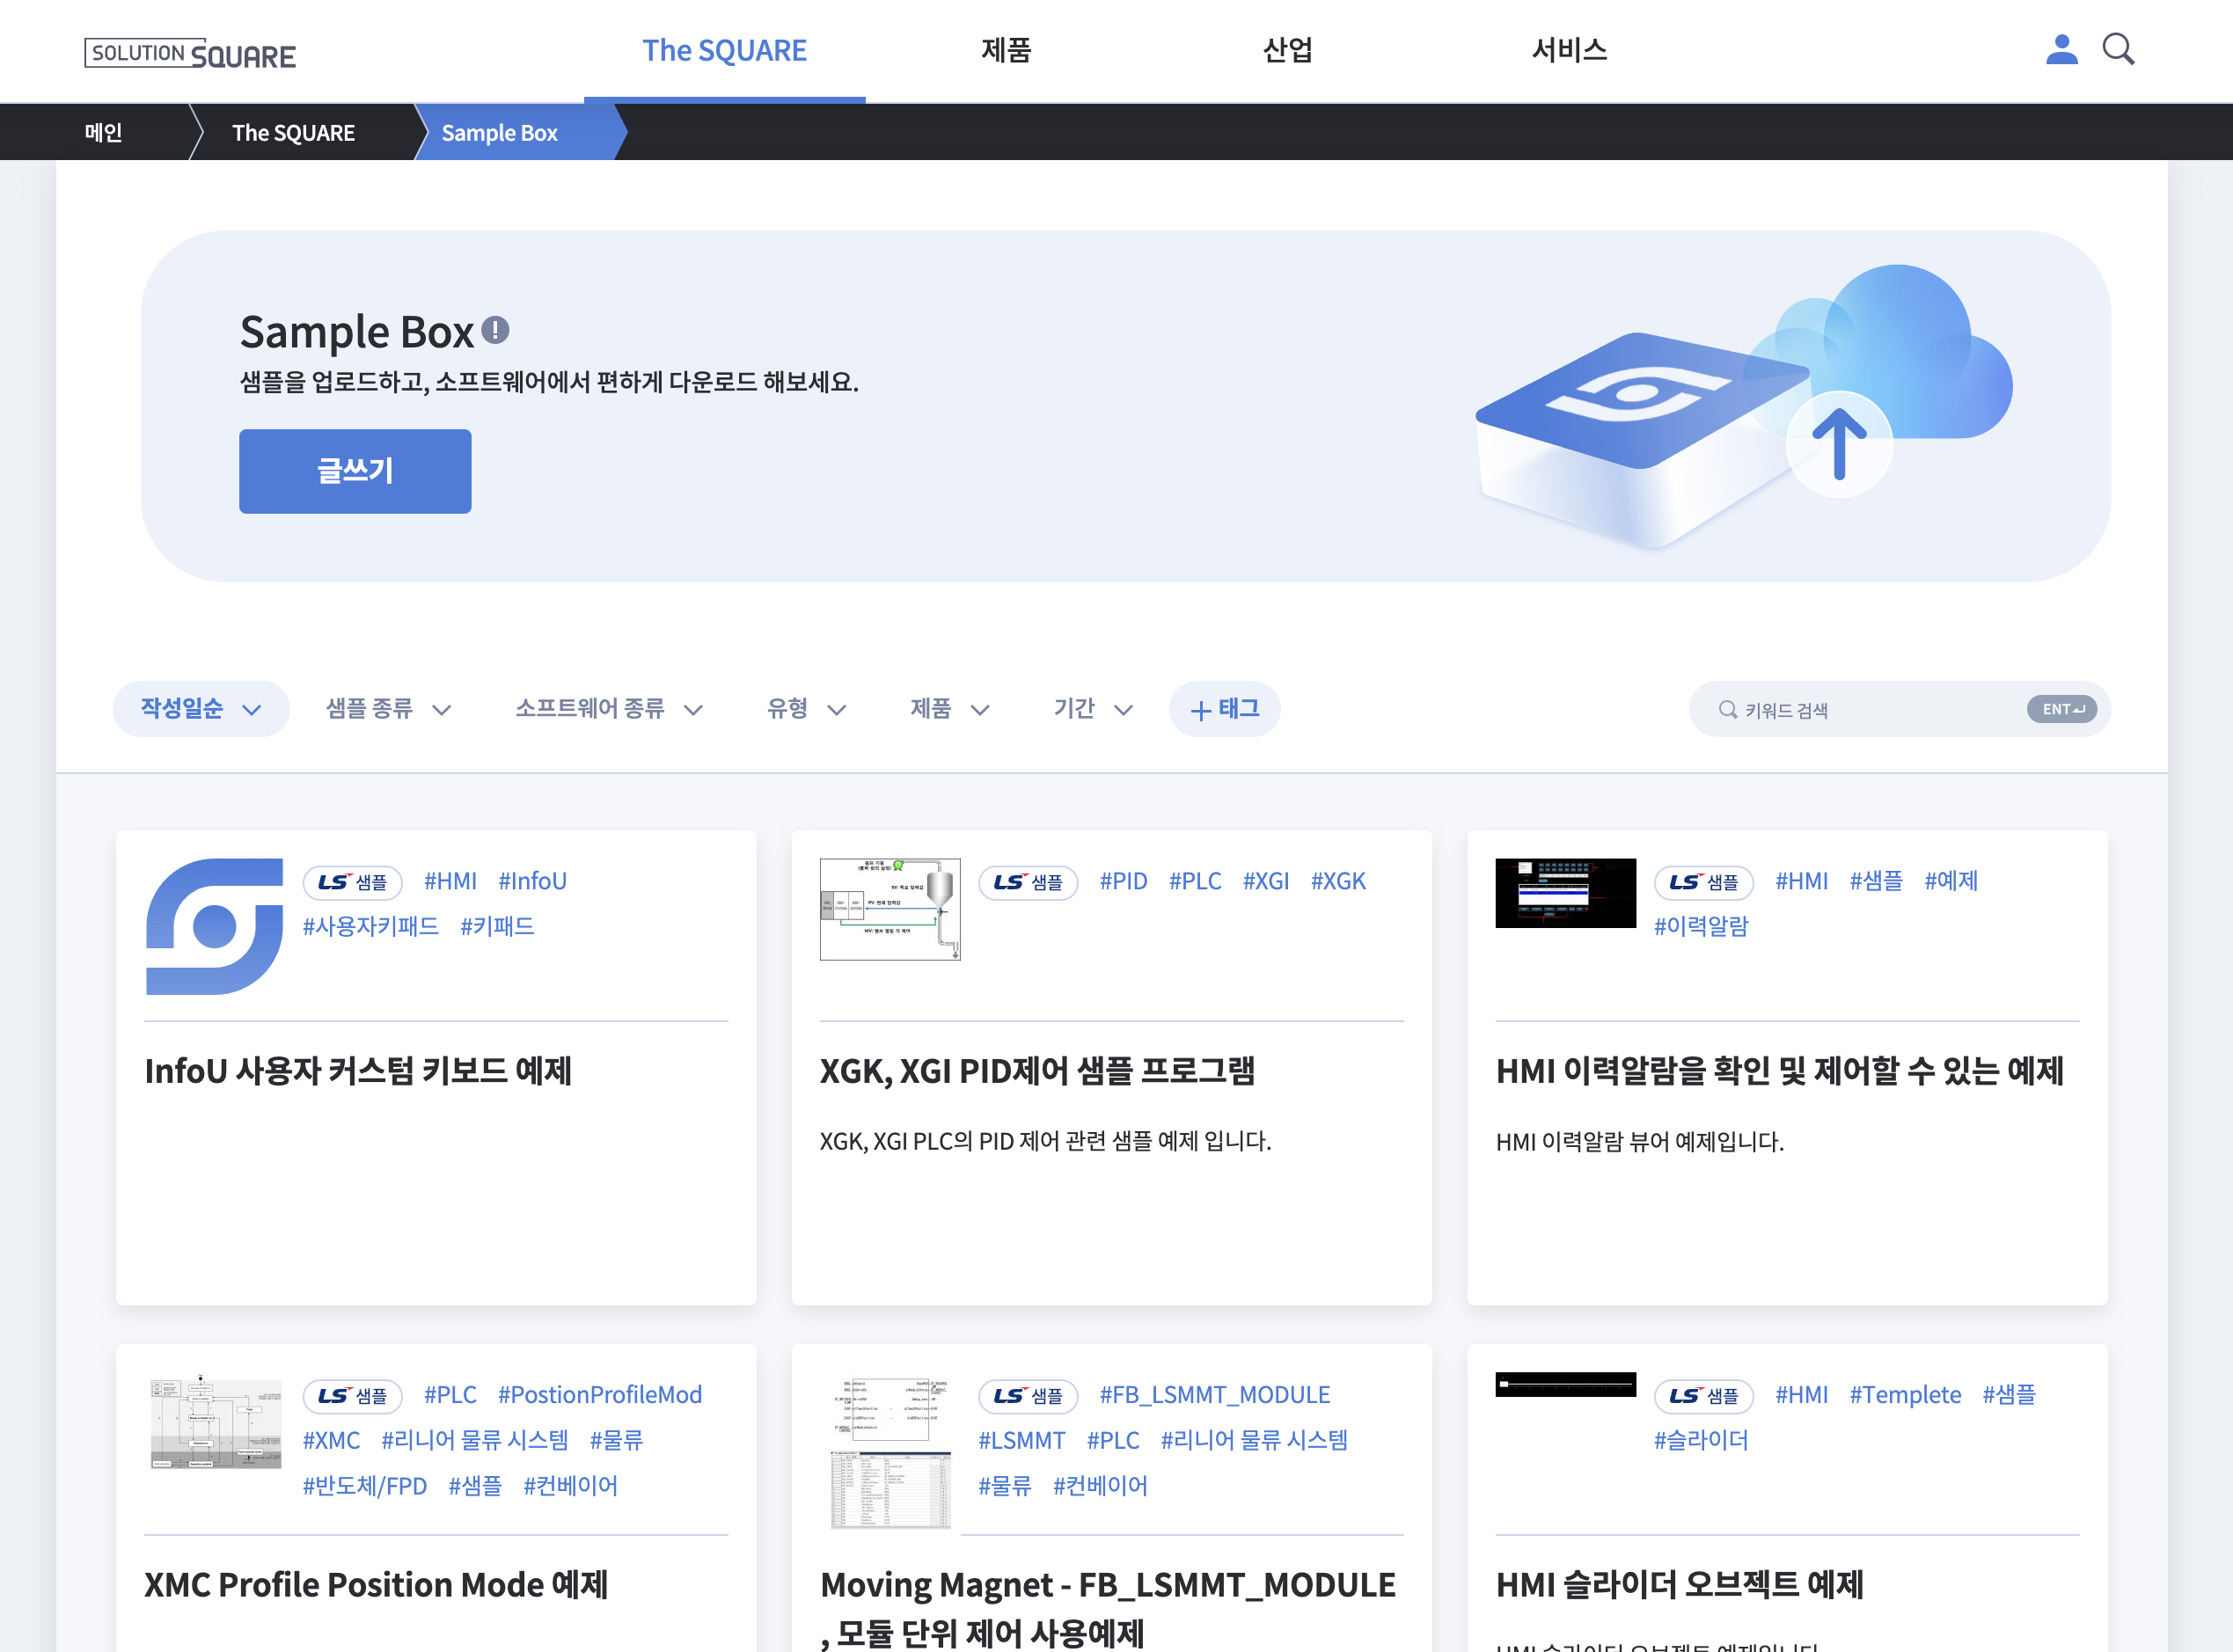Screen dimensions: 2233x1652
Task: Click the Sample Box info exclamation icon
Action: click(495, 330)
